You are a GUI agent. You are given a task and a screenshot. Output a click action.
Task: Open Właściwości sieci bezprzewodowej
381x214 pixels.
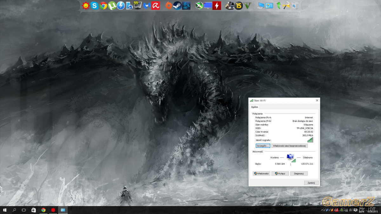pyautogui.click(x=290, y=146)
